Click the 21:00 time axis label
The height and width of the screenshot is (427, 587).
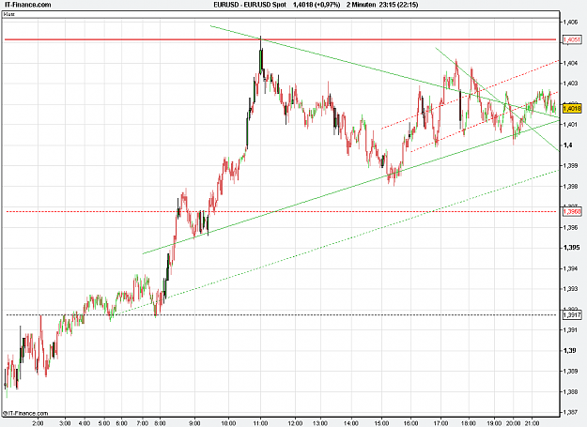tap(532, 423)
